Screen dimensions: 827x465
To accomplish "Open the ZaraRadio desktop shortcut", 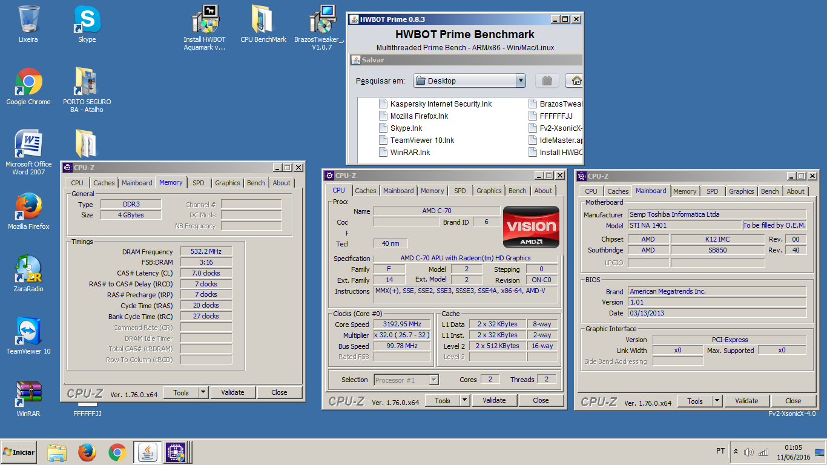I will 28,274.
